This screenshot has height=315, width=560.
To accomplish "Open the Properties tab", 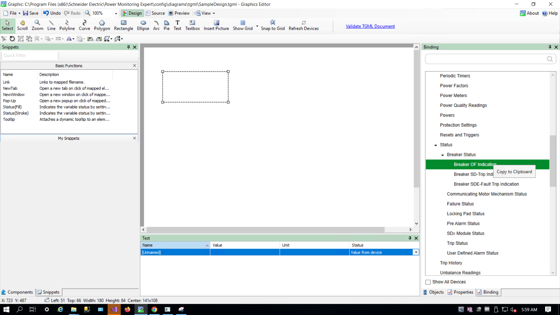I will pyautogui.click(x=460, y=292).
